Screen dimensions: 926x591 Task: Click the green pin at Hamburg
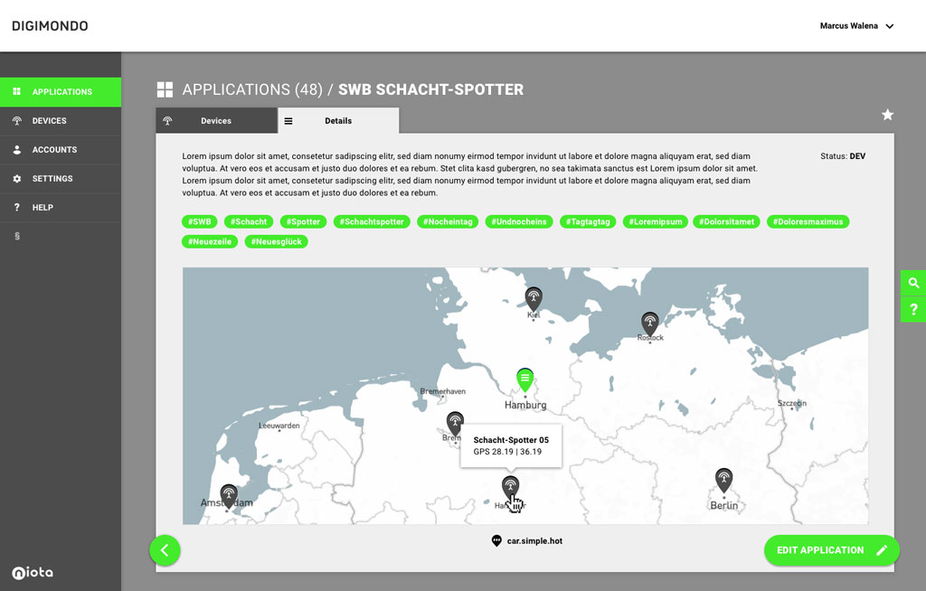coord(525,380)
